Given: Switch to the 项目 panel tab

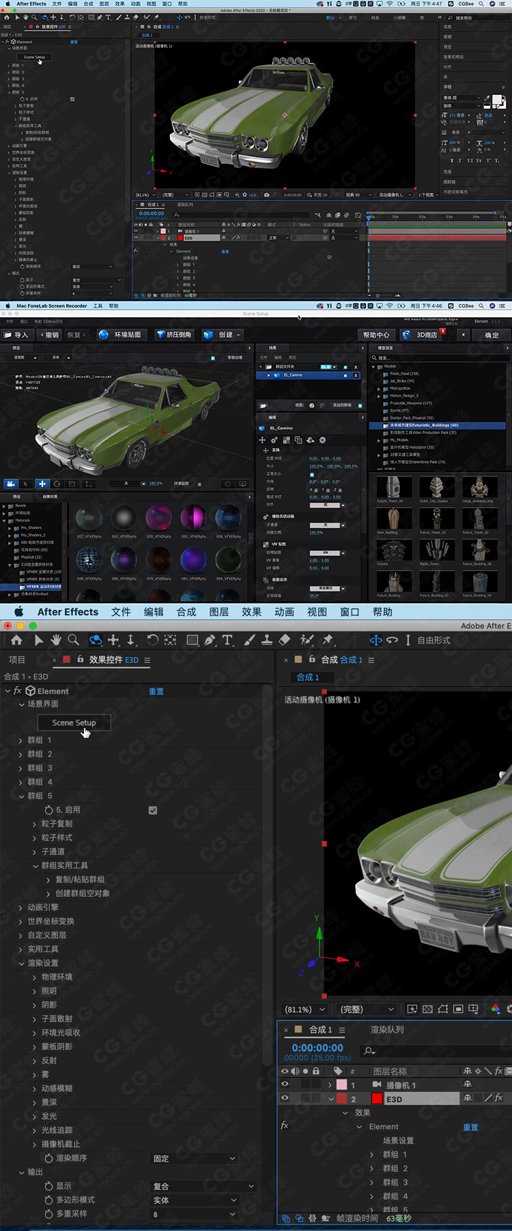Looking at the screenshot, I should (17, 660).
